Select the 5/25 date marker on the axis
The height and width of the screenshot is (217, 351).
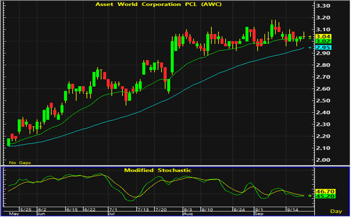pos(26,210)
